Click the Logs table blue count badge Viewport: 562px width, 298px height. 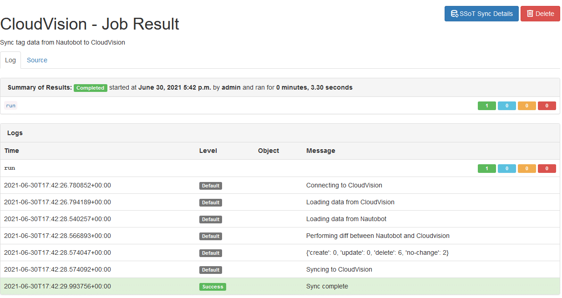click(x=507, y=168)
